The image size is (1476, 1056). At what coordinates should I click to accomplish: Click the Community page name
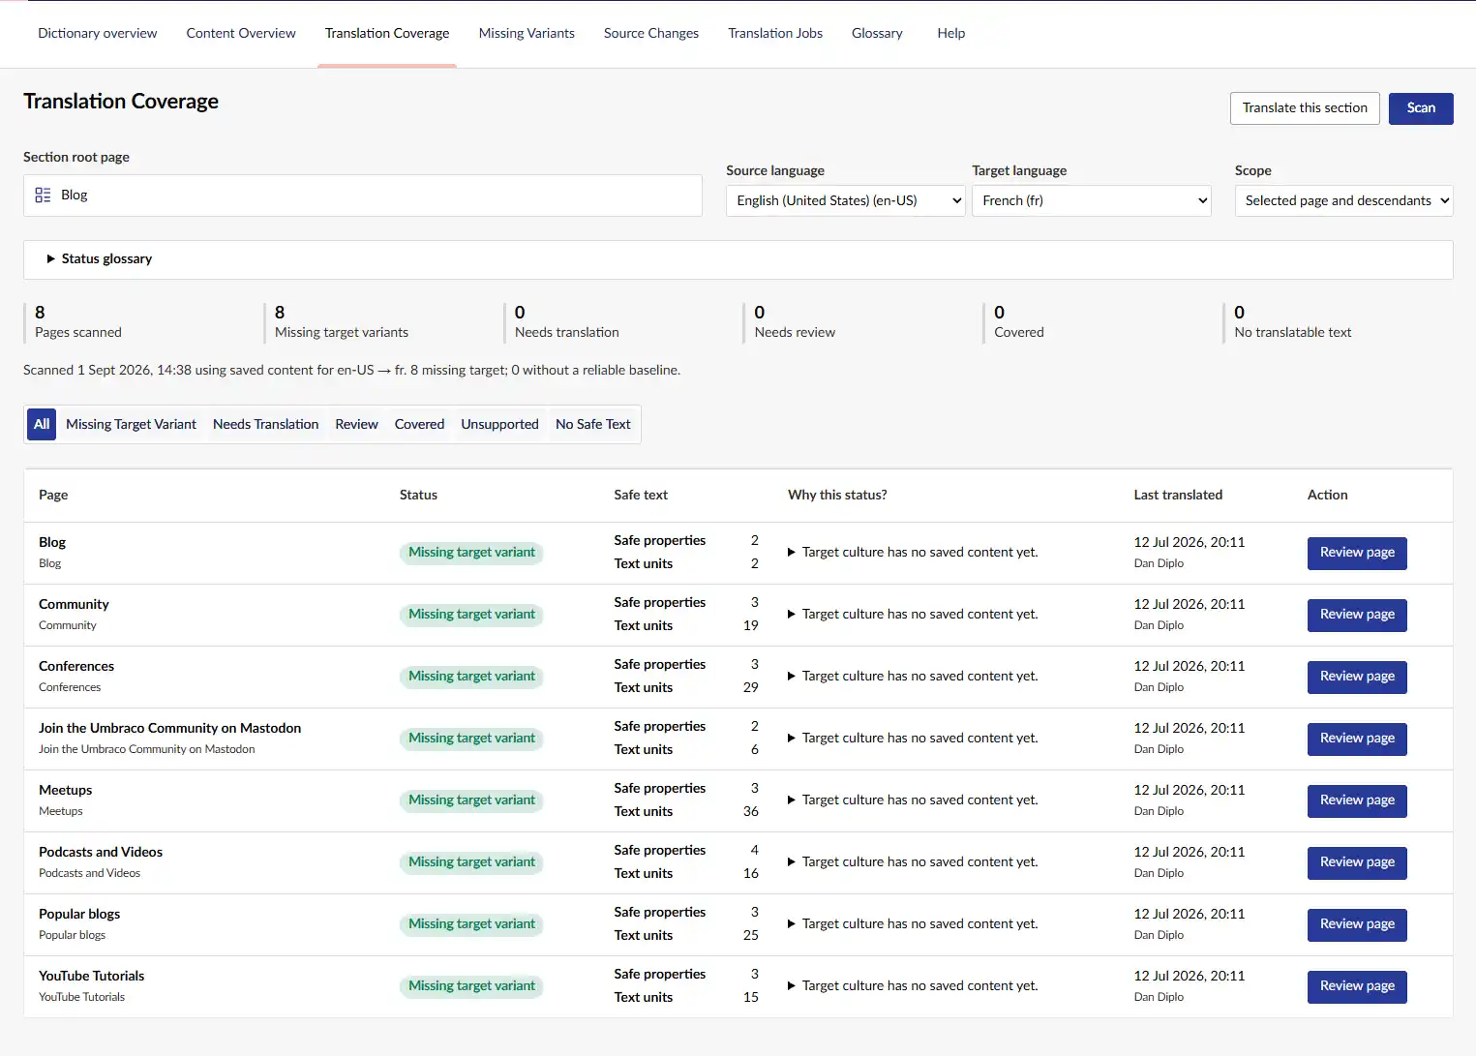coord(74,604)
